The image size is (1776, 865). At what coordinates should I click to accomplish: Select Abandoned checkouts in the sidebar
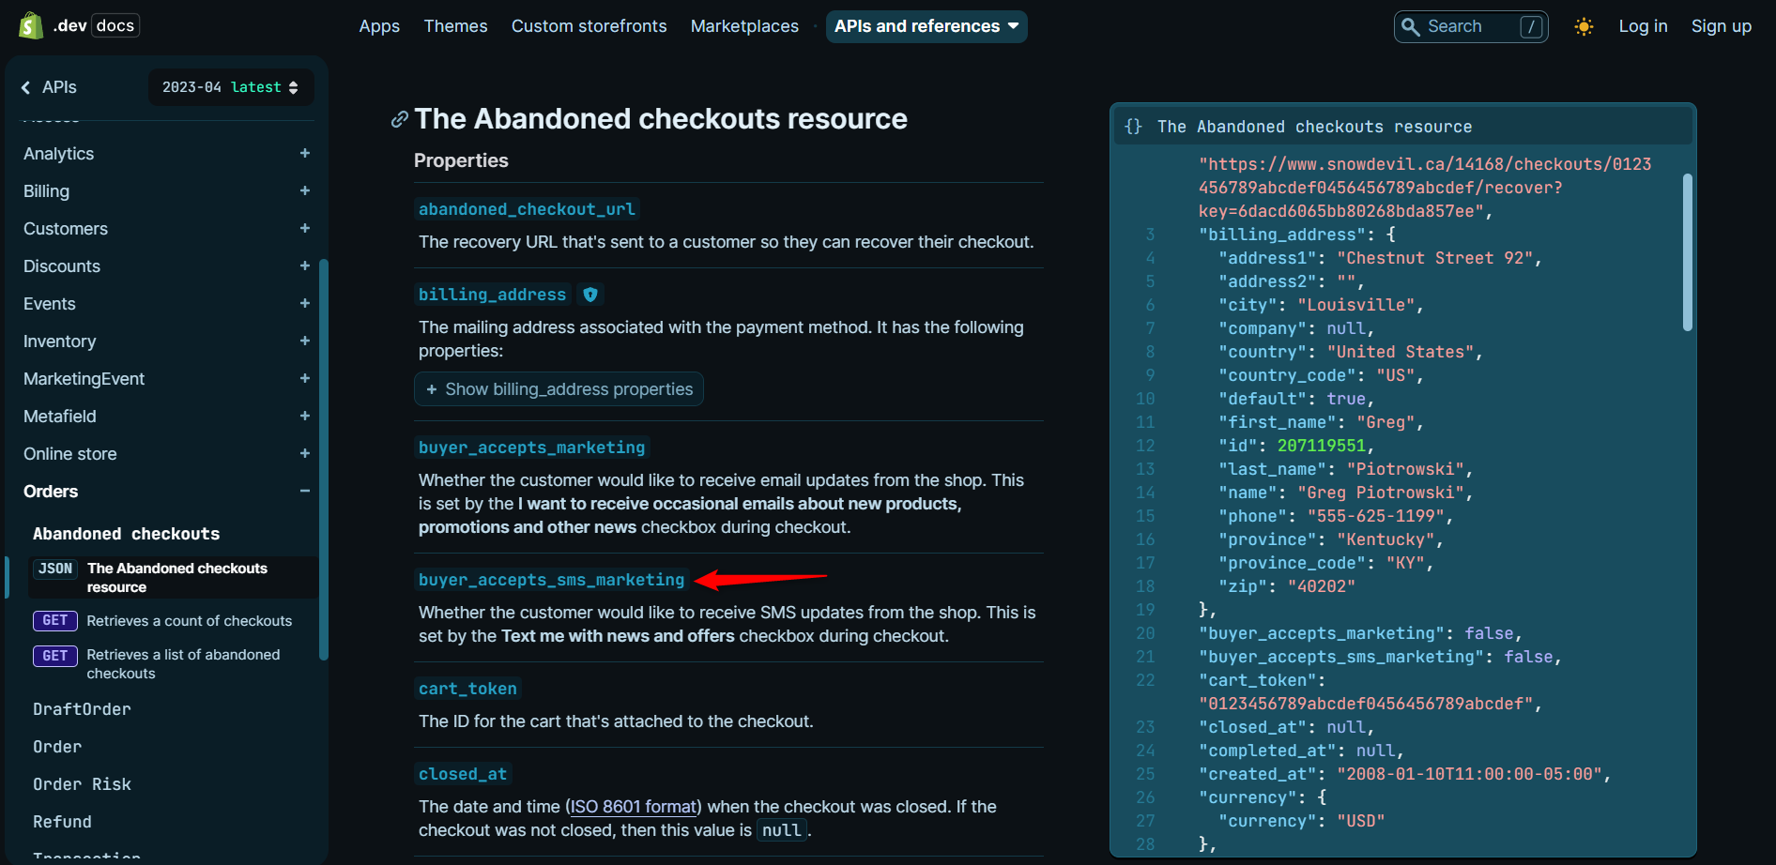[x=127, y=534]
